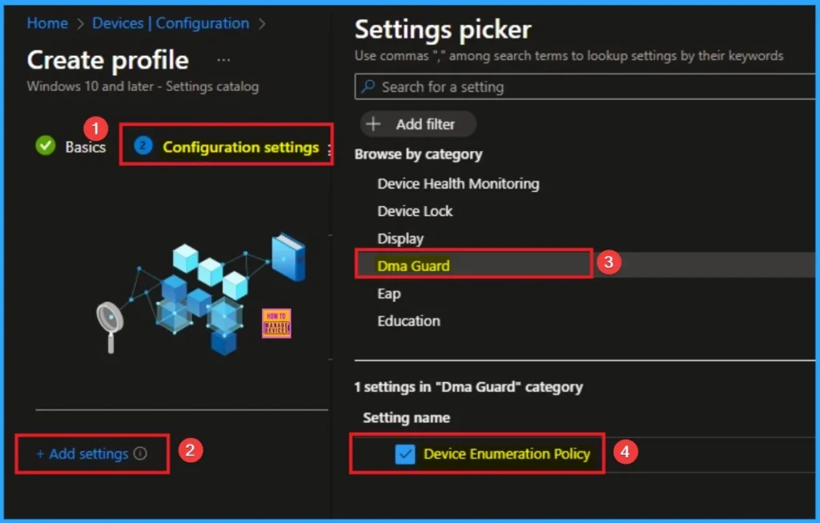Viewport: 820px width, 523px height.
Task: Open Devices | Configuration breadcrumb link
Action: 171,23
